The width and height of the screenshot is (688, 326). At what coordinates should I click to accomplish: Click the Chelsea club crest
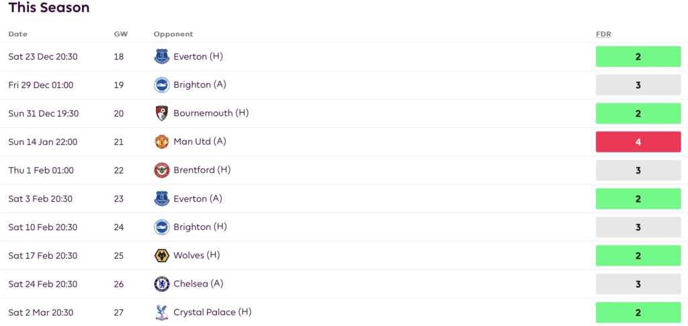tap(161, 284)
